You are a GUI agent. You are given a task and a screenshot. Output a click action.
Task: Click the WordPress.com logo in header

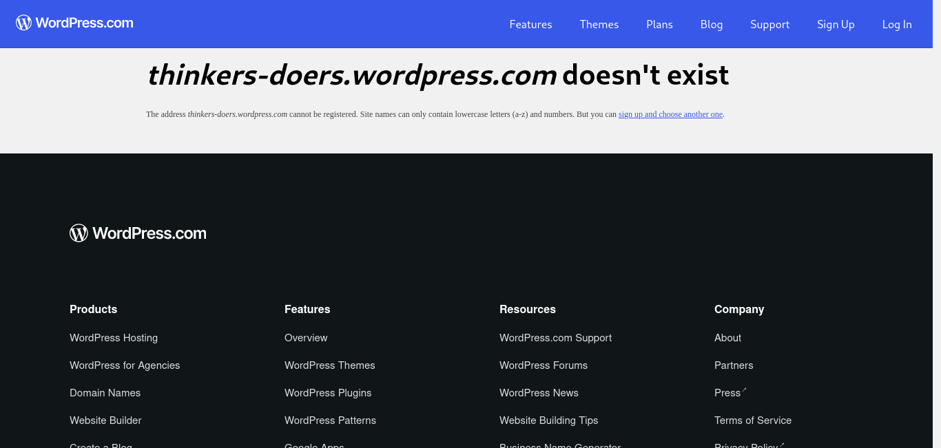point(74,23)
